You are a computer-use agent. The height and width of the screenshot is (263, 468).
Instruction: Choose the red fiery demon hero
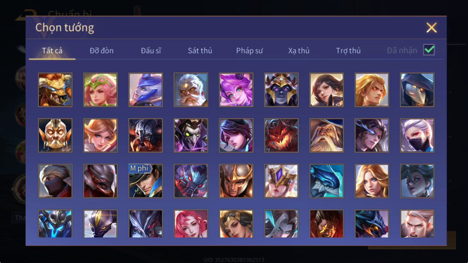point(281,135)
